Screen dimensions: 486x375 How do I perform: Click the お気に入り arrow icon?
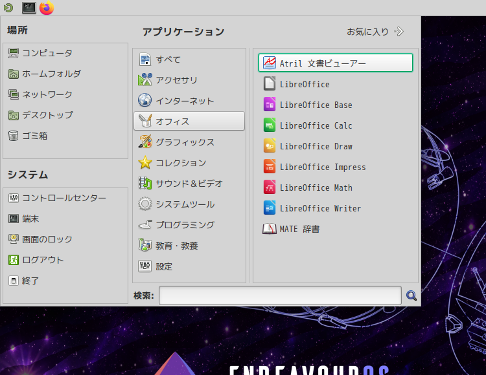[399, 32]
